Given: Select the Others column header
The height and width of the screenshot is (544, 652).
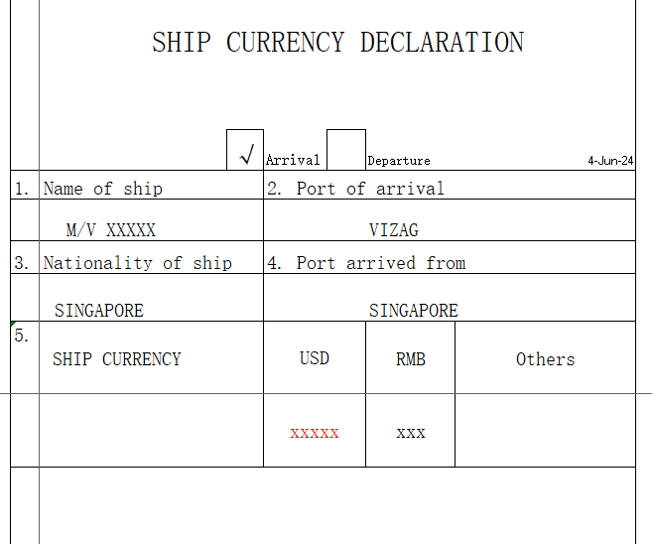Looking at the screenshot, I should point(545,357).
